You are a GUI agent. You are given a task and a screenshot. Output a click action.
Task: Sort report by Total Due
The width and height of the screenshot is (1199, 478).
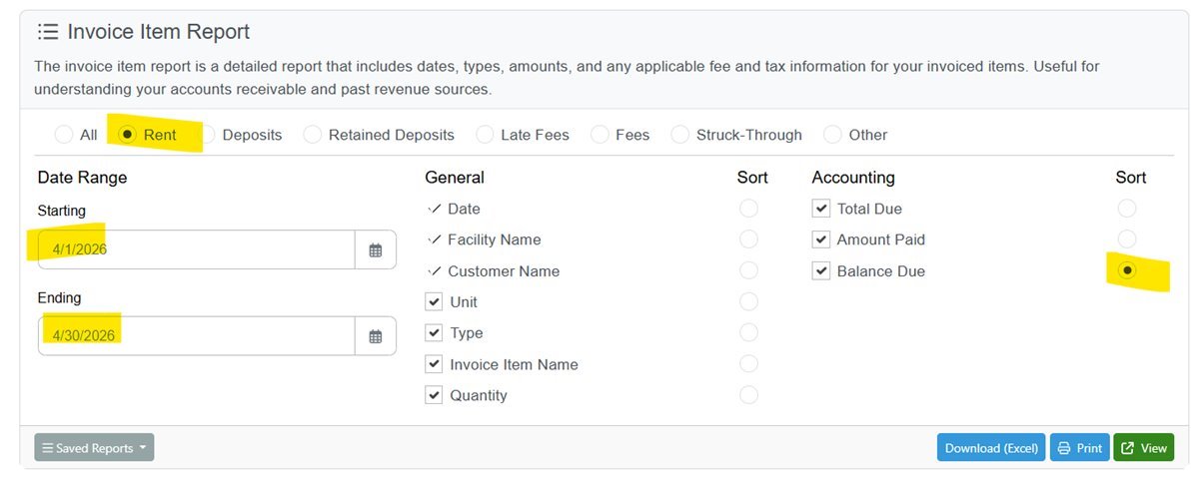[1127, 209]
